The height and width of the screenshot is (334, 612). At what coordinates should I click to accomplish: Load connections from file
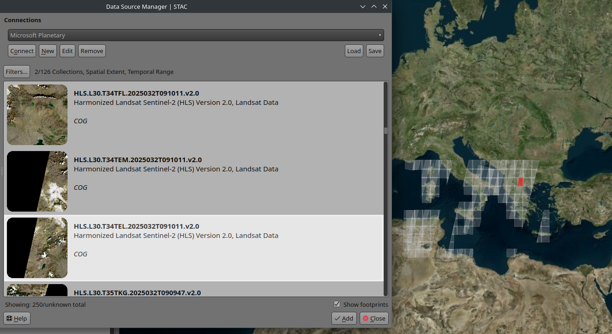click(354, 51)
